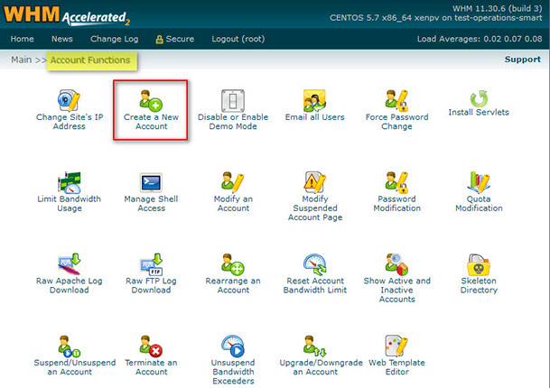Click Home in top navigation bar
The width and height of the screenshot is (550, 388).
[22, 39]
